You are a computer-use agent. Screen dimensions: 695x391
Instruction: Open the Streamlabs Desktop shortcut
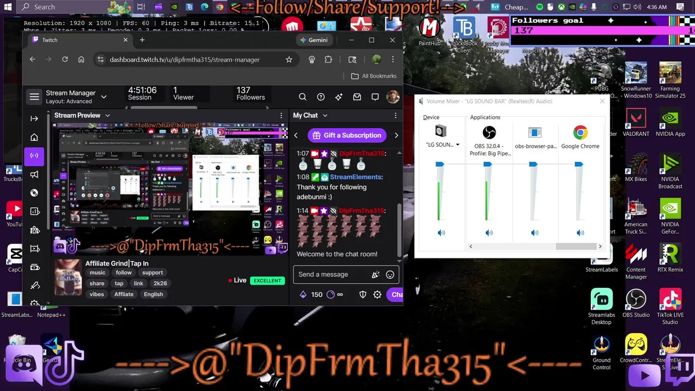point(602,306)
